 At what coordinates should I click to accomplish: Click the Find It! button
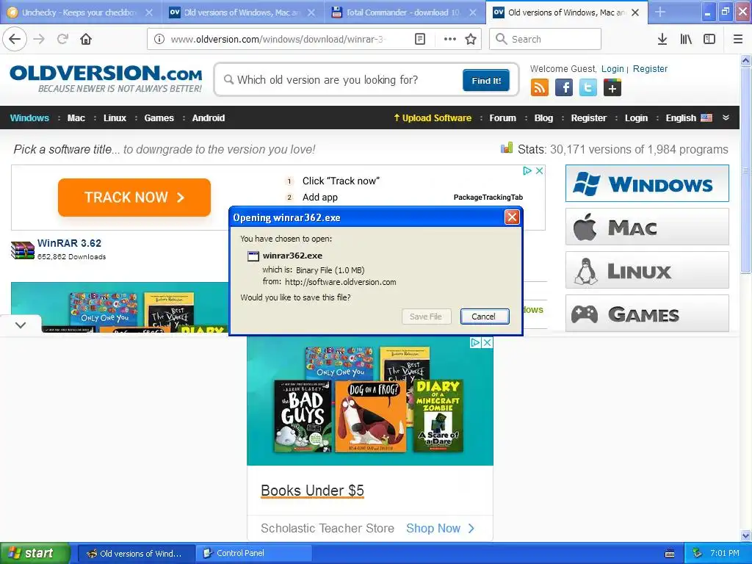(486, 80)
